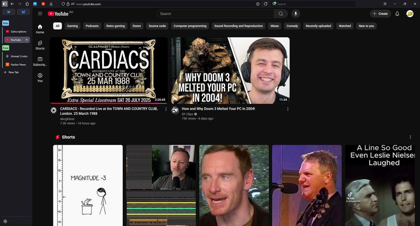
Task: Open YouTube notifications bell
Action: [x=397, y=14]
